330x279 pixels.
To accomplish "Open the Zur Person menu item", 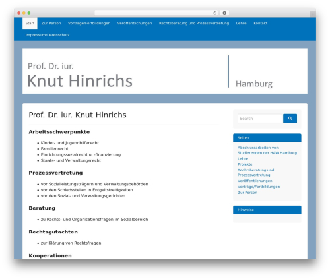I will click(x=51, y=23).
